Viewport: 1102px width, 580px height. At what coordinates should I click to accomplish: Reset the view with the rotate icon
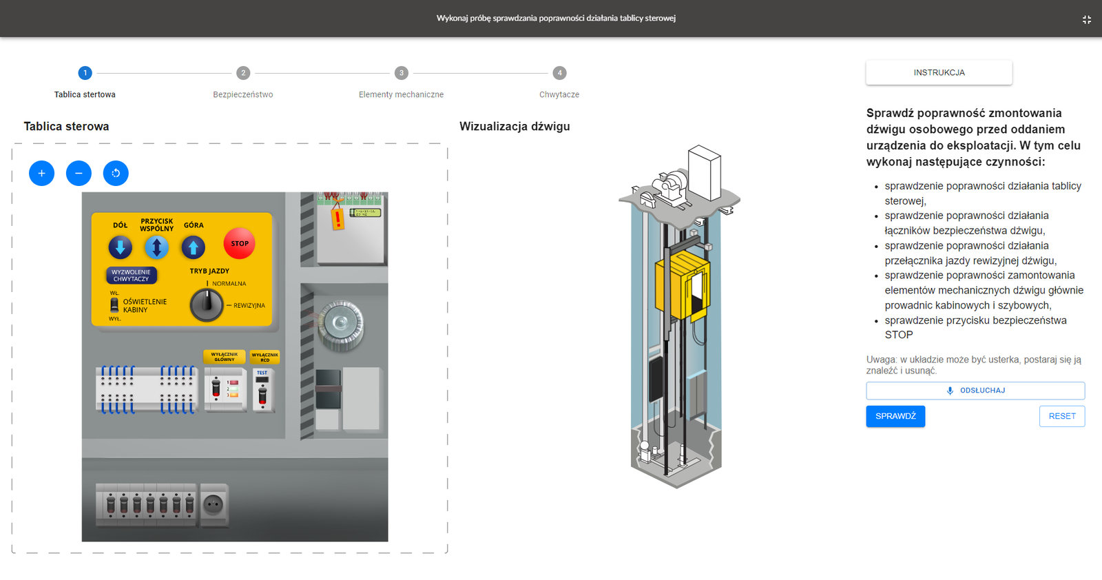click(x=116, y=173)
